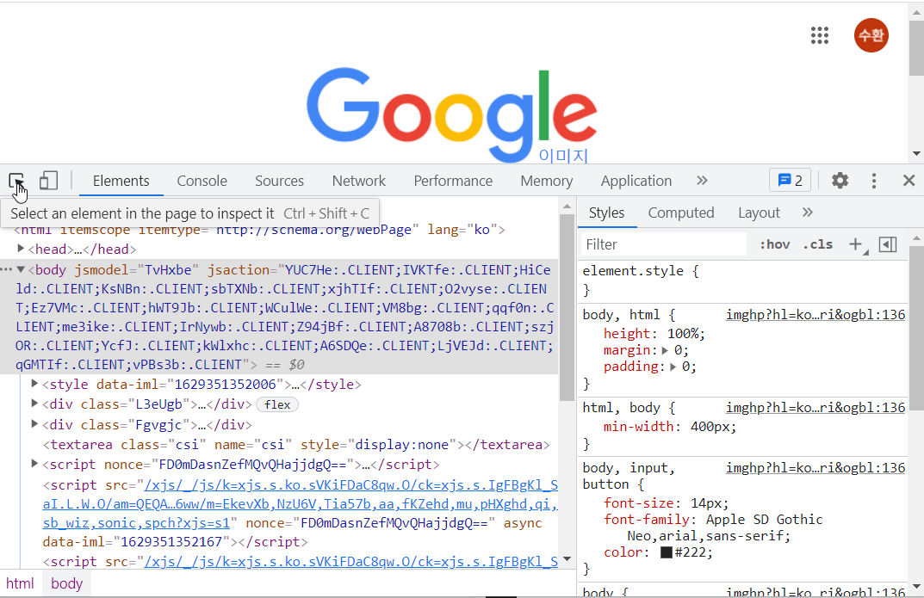Click the Elements panel scrollbar thumb
924x598 pixels.
coord(567,307)
